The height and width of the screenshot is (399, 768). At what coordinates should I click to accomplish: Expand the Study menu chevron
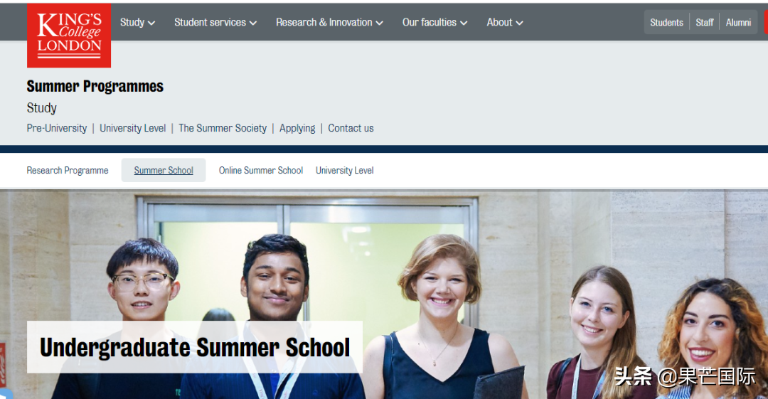(151, 23)
